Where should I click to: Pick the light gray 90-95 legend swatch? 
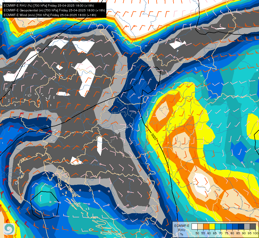[247, 226]
